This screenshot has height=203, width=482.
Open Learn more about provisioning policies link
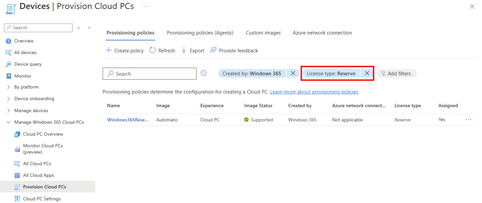(314, 92)
